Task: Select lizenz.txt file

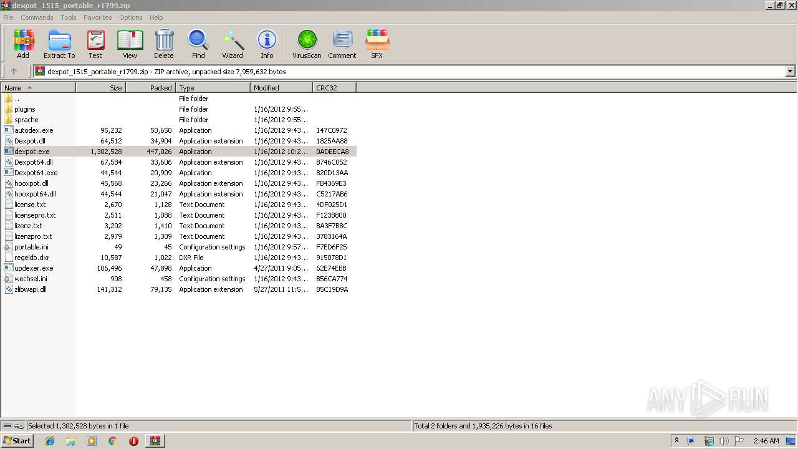Action: tap(28, 226)
